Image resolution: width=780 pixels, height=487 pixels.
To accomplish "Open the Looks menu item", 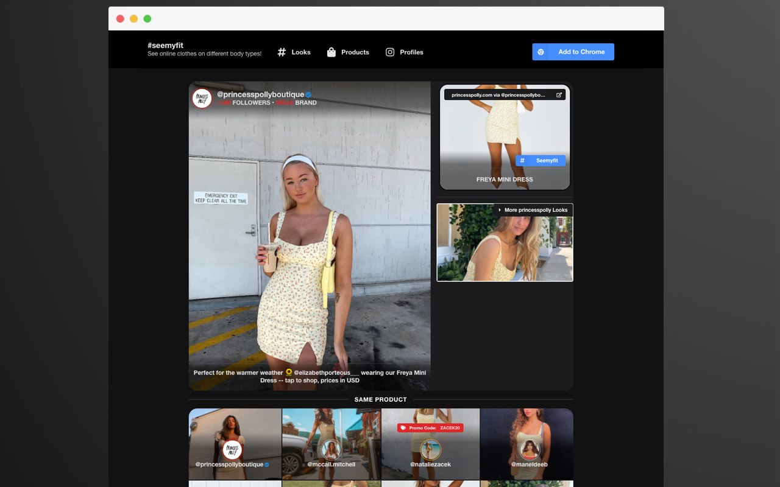I will [294, 52].
